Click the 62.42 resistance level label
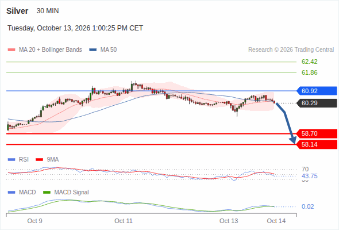Image resolution: width=339 pixels, height=230 pixels. pos(309,62)
